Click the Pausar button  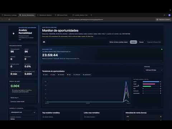pyautogui.click(x=142, y=42)
